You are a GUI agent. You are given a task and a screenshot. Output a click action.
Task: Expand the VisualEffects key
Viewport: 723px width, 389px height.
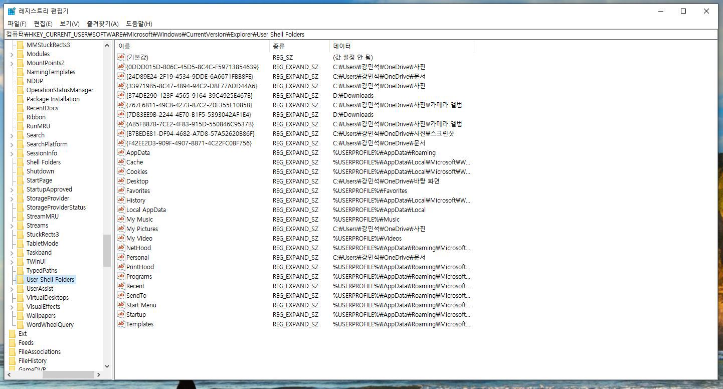[x=12, y=307]
